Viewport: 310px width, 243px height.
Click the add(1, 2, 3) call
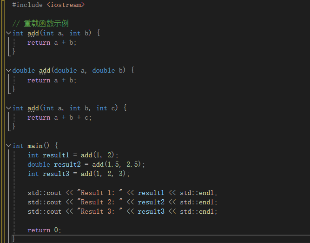point(103,174)
